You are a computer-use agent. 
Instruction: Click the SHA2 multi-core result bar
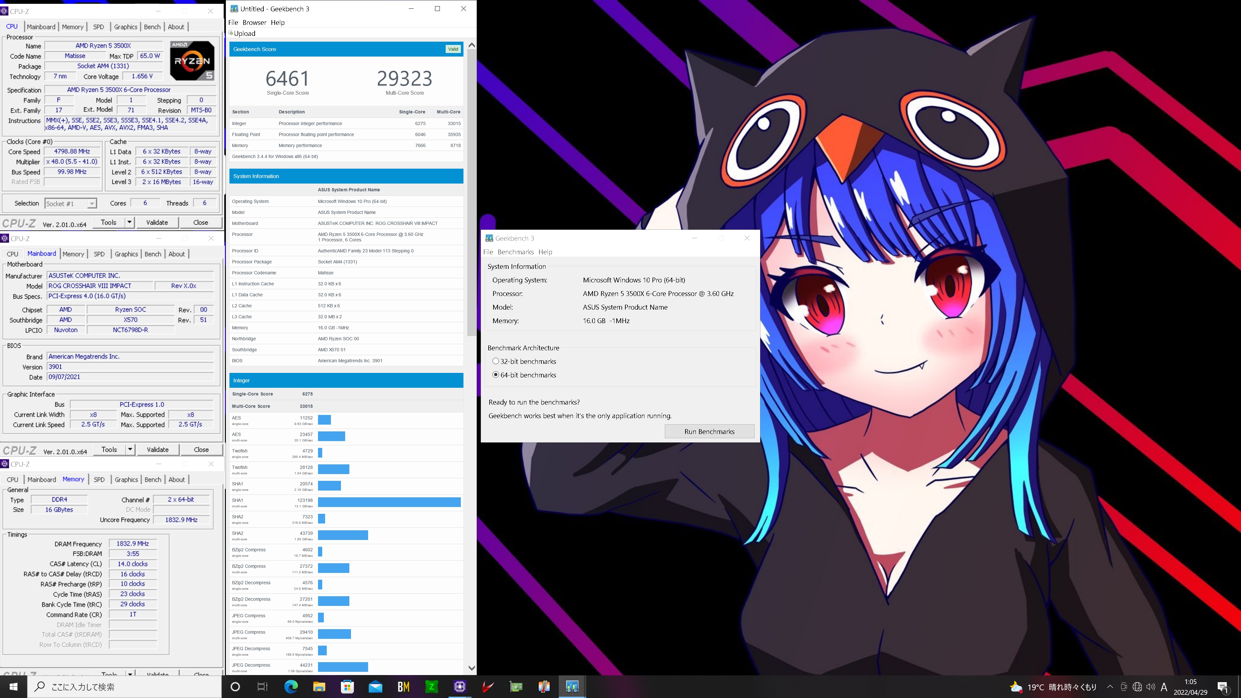point(343,535)
